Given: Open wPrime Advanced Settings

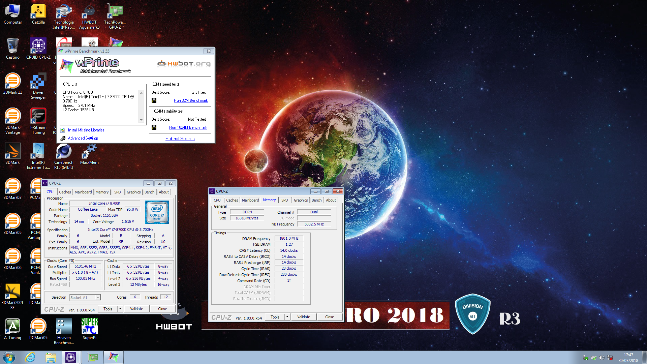Looking at the screenshot, I should point(83,138).
